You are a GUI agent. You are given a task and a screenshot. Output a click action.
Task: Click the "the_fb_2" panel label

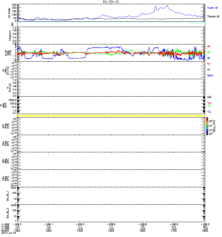point(8,213)
